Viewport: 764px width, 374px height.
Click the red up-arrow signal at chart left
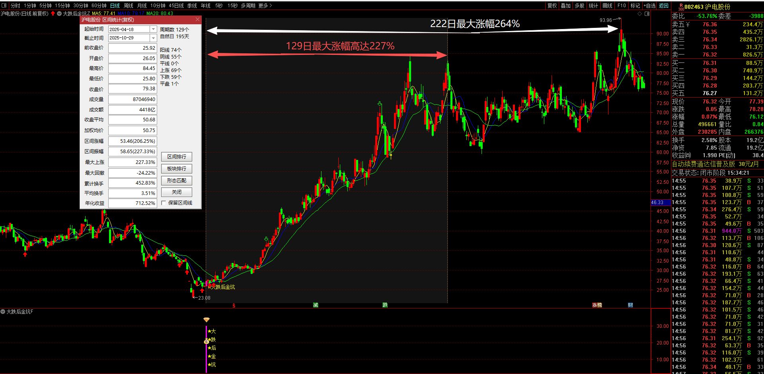coord(25,254)
